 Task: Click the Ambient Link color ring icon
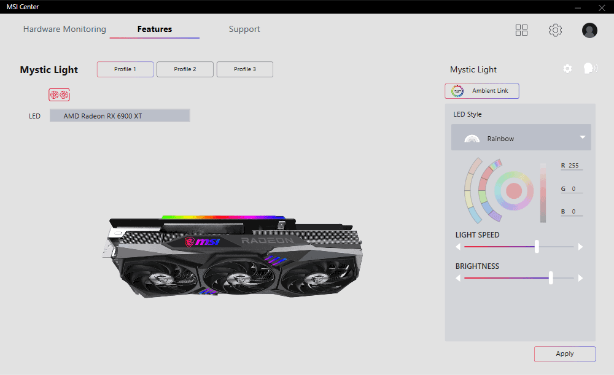pyautogui.click(x=457, y=91)
